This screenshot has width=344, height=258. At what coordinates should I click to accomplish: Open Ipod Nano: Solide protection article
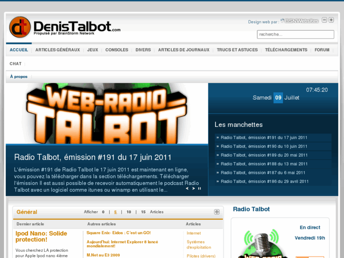coord(41,237)
